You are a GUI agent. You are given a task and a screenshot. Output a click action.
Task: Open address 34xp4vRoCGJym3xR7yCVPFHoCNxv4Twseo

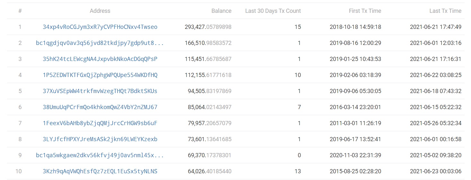click(100, 27)
